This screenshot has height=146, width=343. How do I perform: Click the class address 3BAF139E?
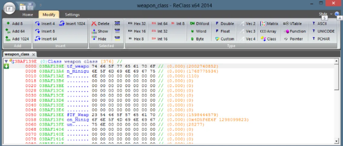[x=25, y=62]
